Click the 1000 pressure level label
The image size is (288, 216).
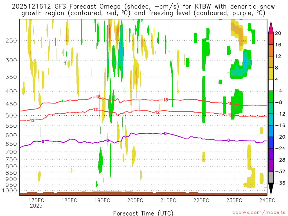click(10, 191)
